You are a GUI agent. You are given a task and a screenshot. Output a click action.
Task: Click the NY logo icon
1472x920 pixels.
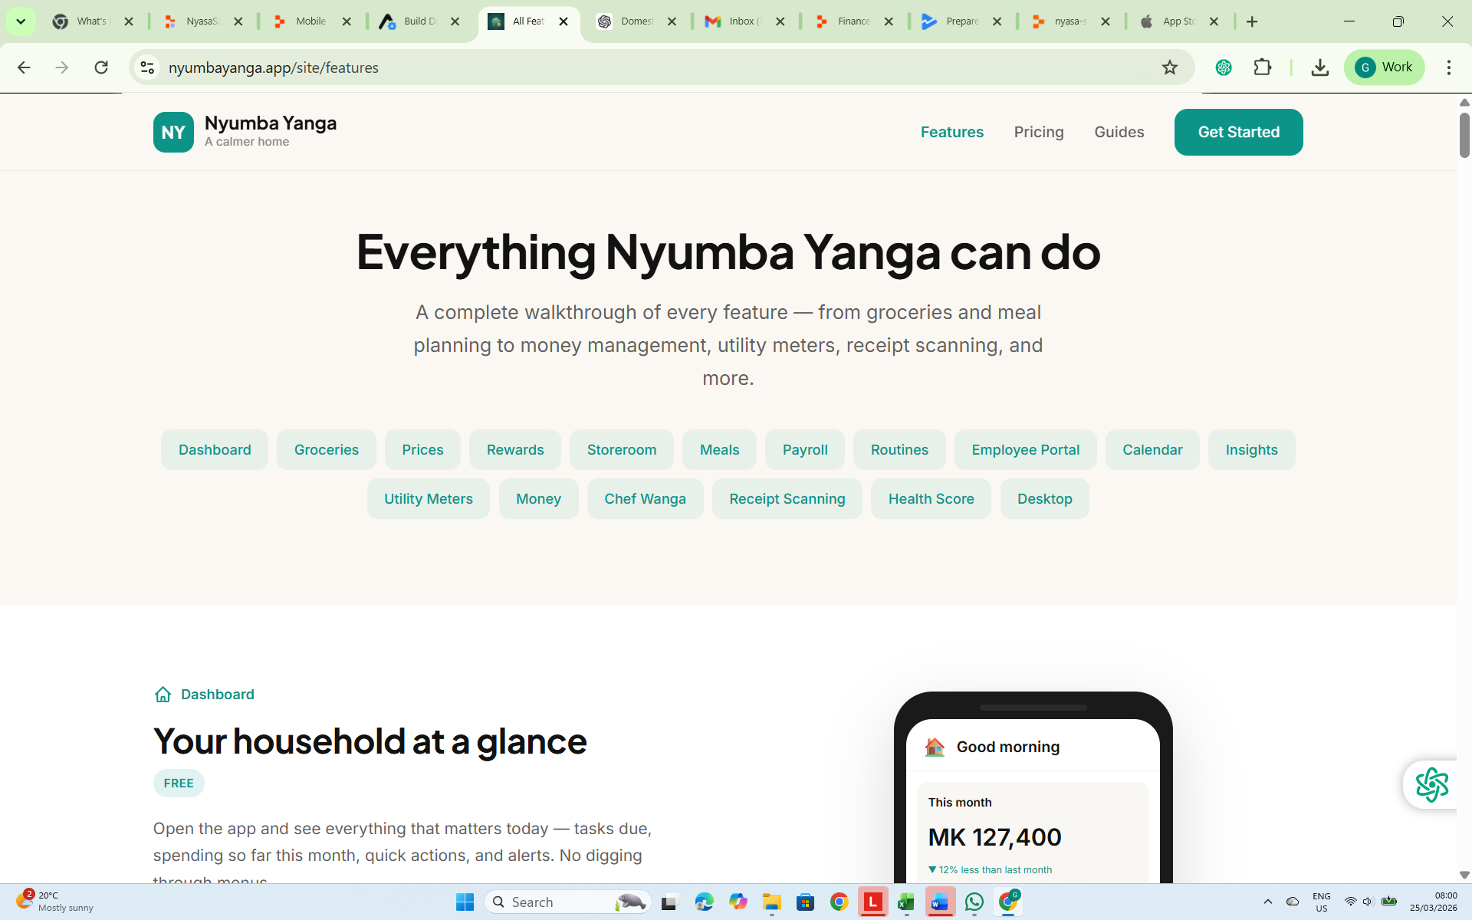tap(173, 132)
